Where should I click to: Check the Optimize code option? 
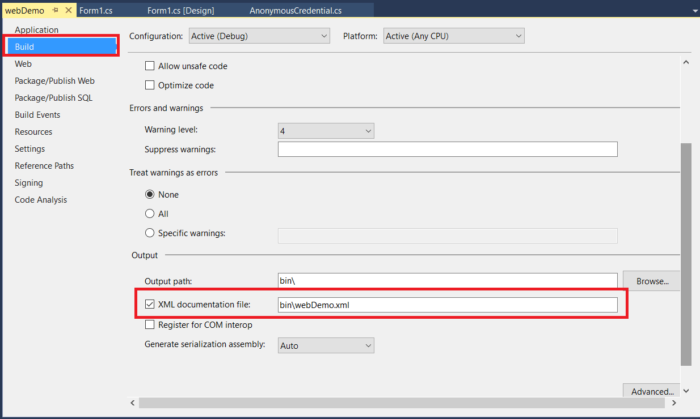click(150, 85)
